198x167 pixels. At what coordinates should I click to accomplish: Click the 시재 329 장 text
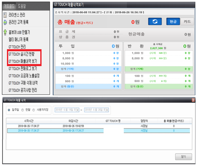158,53
